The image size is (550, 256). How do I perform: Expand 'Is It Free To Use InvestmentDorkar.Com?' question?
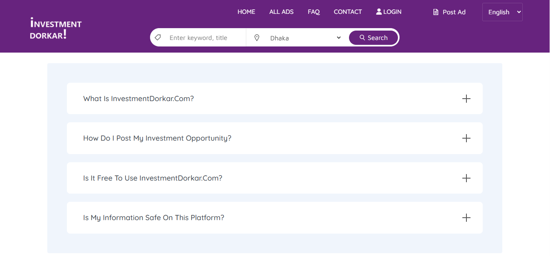pos(152,178)
